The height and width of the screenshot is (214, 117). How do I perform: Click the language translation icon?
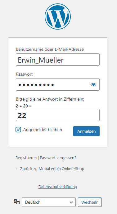click(x=17, y=202)
